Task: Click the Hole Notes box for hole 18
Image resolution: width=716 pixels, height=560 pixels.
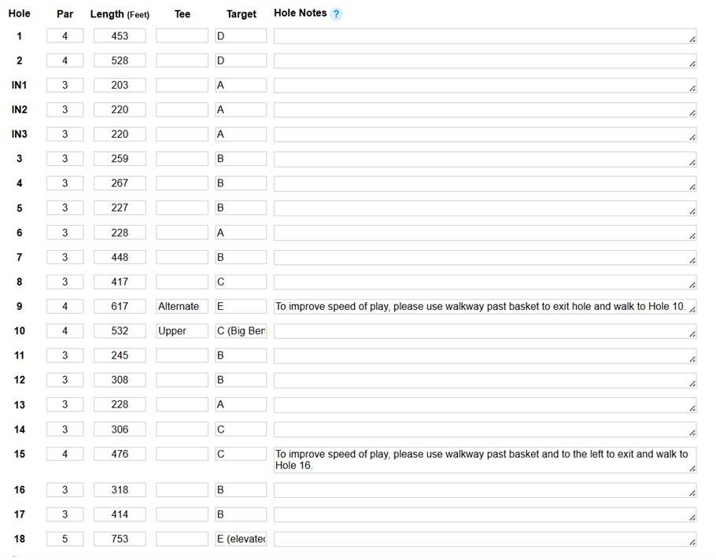Action: [x=484, y=540]
